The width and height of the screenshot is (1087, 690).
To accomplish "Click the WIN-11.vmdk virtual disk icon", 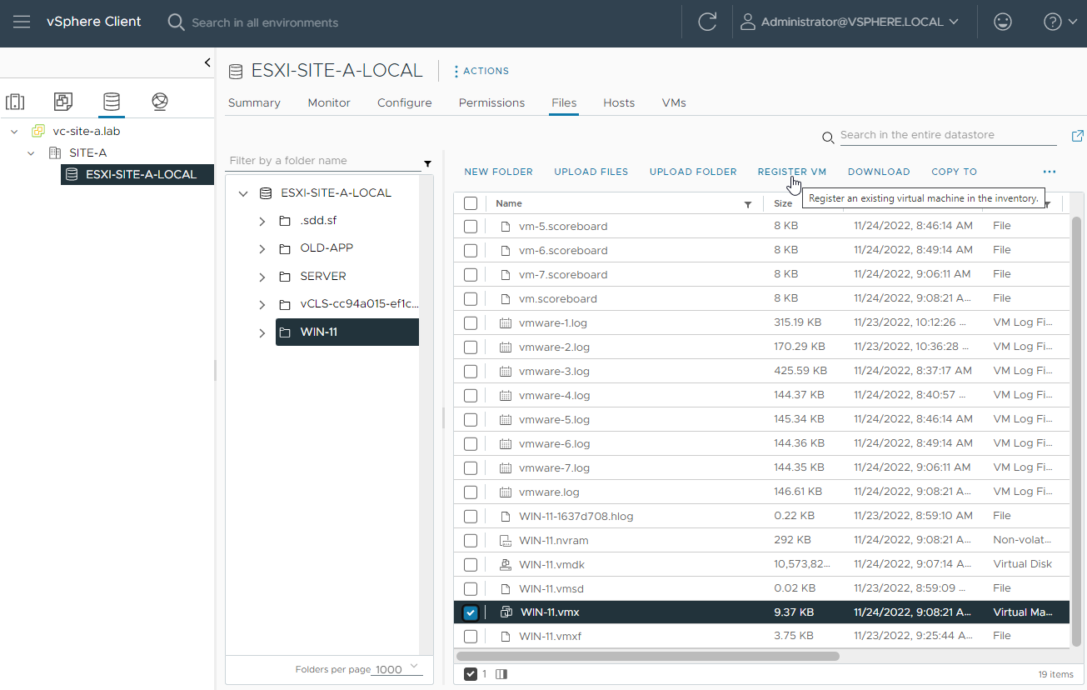I will (x=505, y=564).
